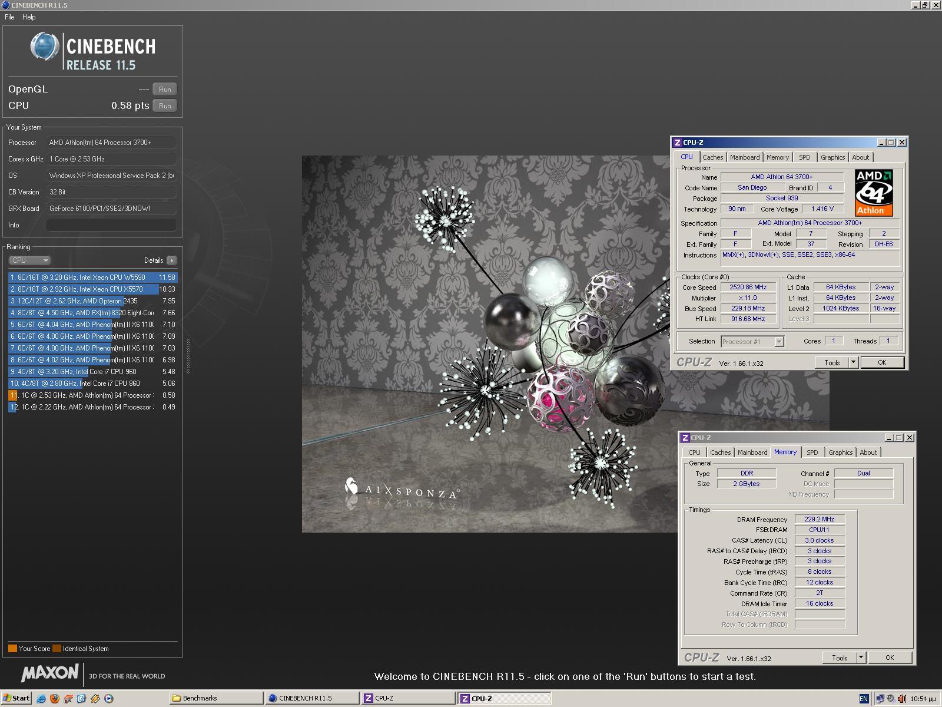
Task: Click the Benchmarks folder taskbar button
Action: tap(216, 698)
